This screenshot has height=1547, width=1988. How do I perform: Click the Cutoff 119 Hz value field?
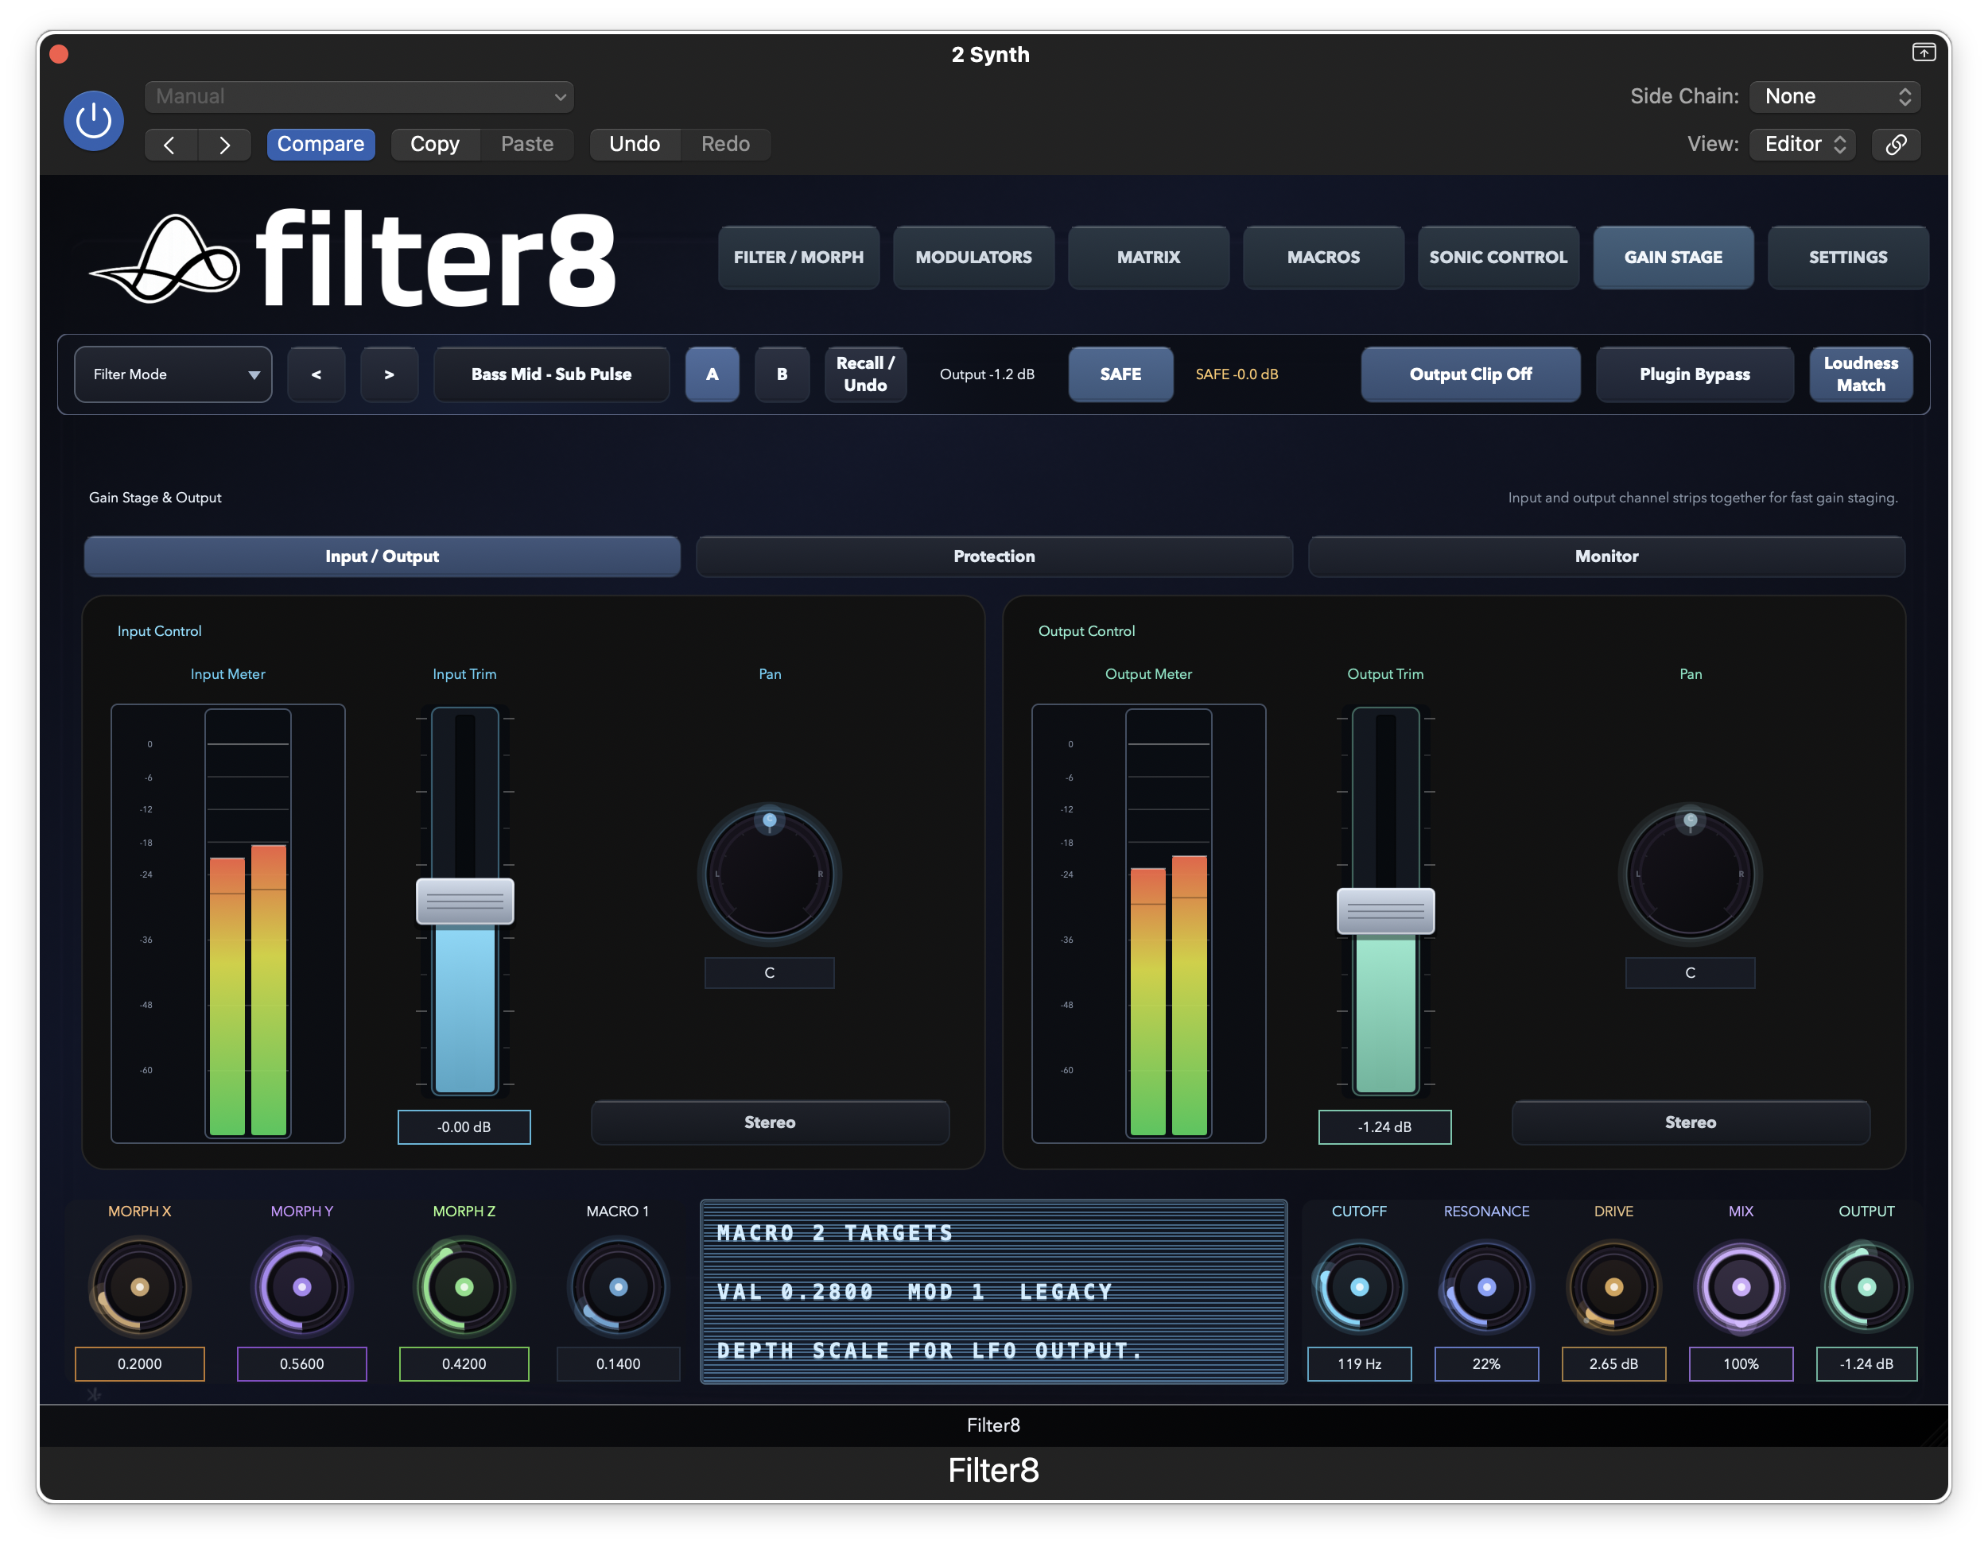point(1359,1363)
